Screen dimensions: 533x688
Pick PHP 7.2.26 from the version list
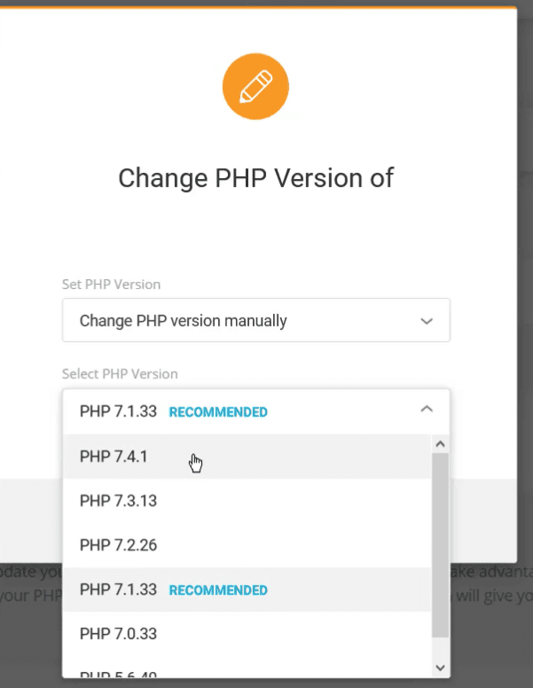coord(118,545)
